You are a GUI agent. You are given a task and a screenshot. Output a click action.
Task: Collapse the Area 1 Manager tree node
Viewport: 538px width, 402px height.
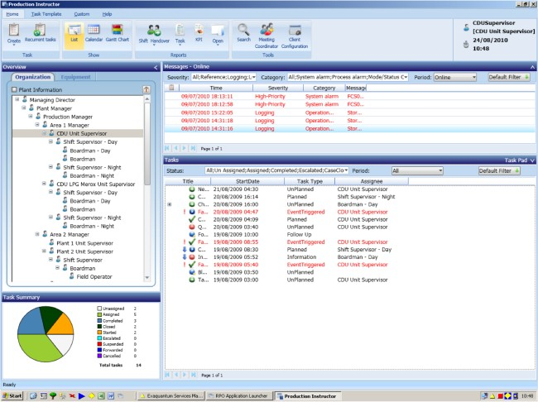(x=37, y=125)
